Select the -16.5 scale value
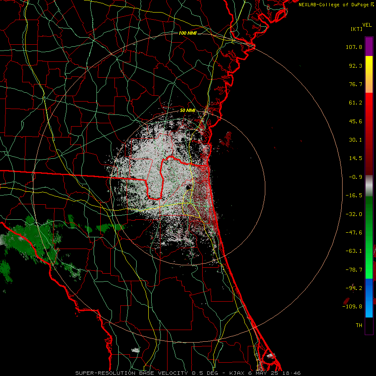 (354, 196)
